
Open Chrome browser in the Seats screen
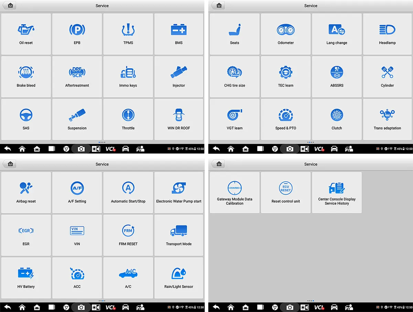pyautogui.click(x=275, y=149)
